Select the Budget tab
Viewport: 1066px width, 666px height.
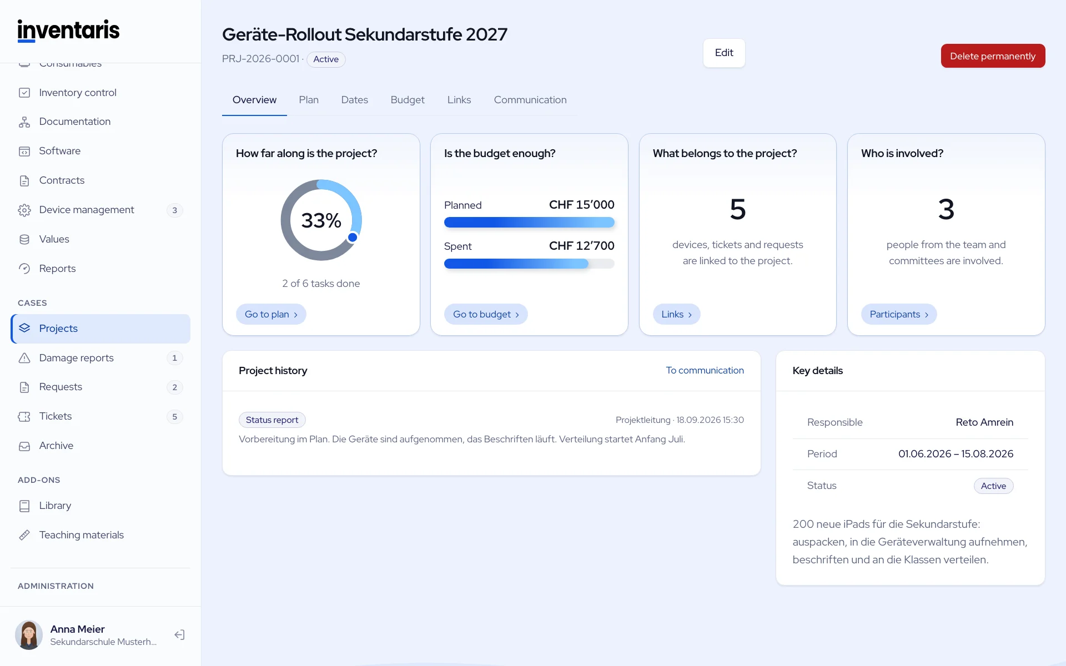(x=408, y=100)
